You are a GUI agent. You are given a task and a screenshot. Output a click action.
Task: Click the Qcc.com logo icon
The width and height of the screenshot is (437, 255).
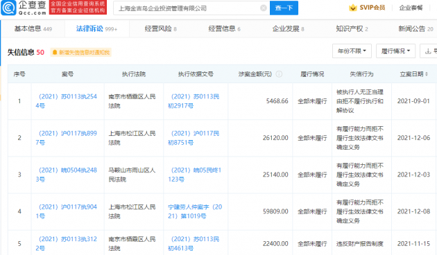[8, 8]
